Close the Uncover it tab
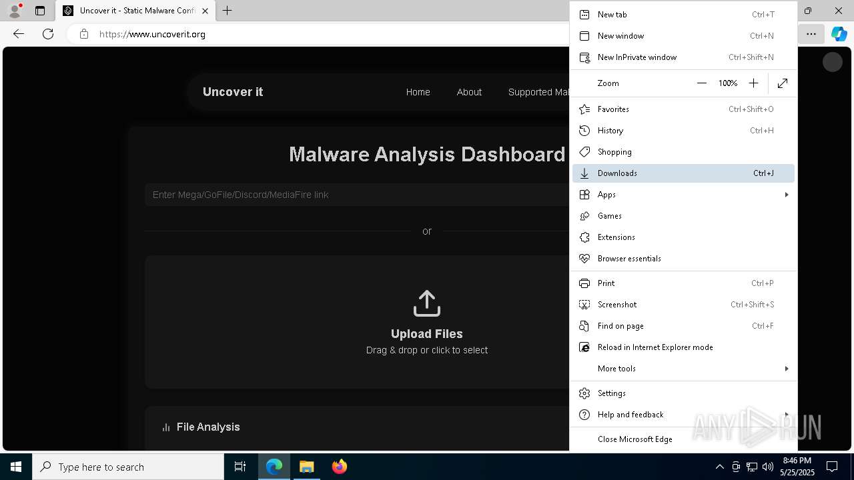 [205, 11]
